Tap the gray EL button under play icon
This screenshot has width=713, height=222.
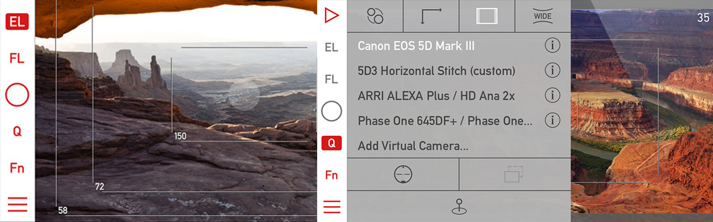click(x=332, y=47)
